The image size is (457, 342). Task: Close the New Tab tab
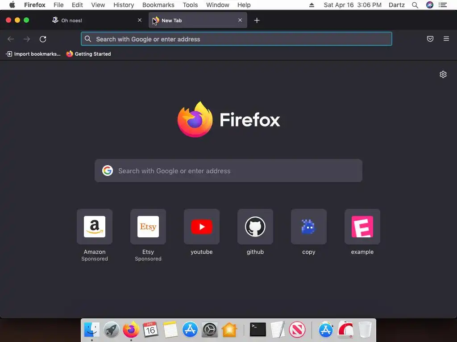(x=240, y=20)
